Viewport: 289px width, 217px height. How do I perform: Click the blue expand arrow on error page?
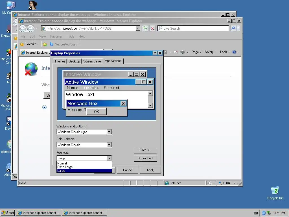tap(44, 107)
